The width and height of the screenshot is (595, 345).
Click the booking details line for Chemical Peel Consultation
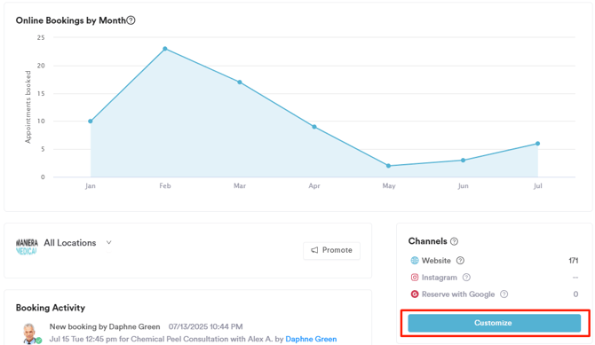click(x=193, y=339)
